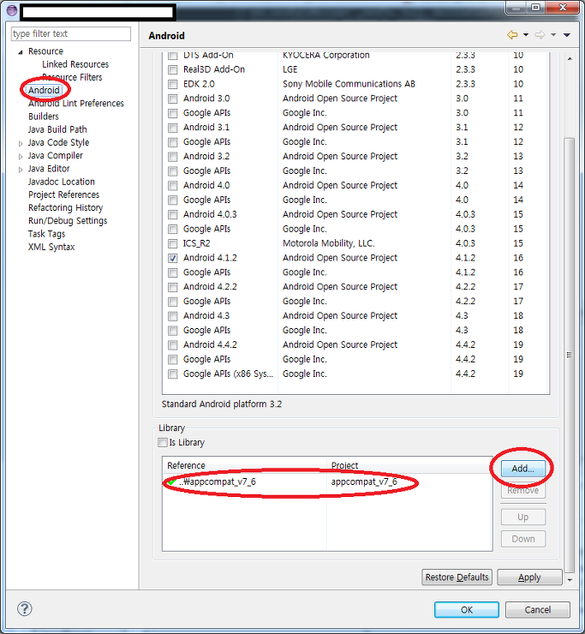Select Javadoc Location item
The height and width of the screenshot is (634, 585).
point(62,182)
